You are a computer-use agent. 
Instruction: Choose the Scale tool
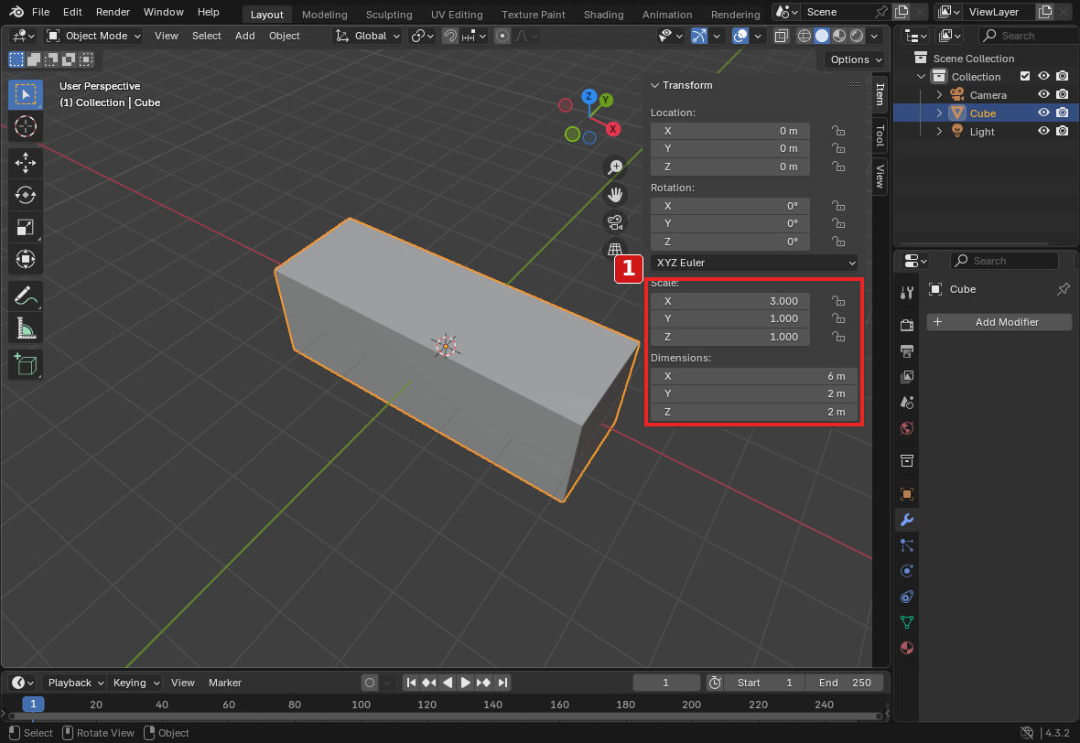pos(26,227)
